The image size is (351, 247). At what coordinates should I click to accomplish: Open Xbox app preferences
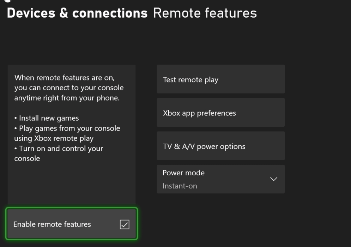coord(220,112)
